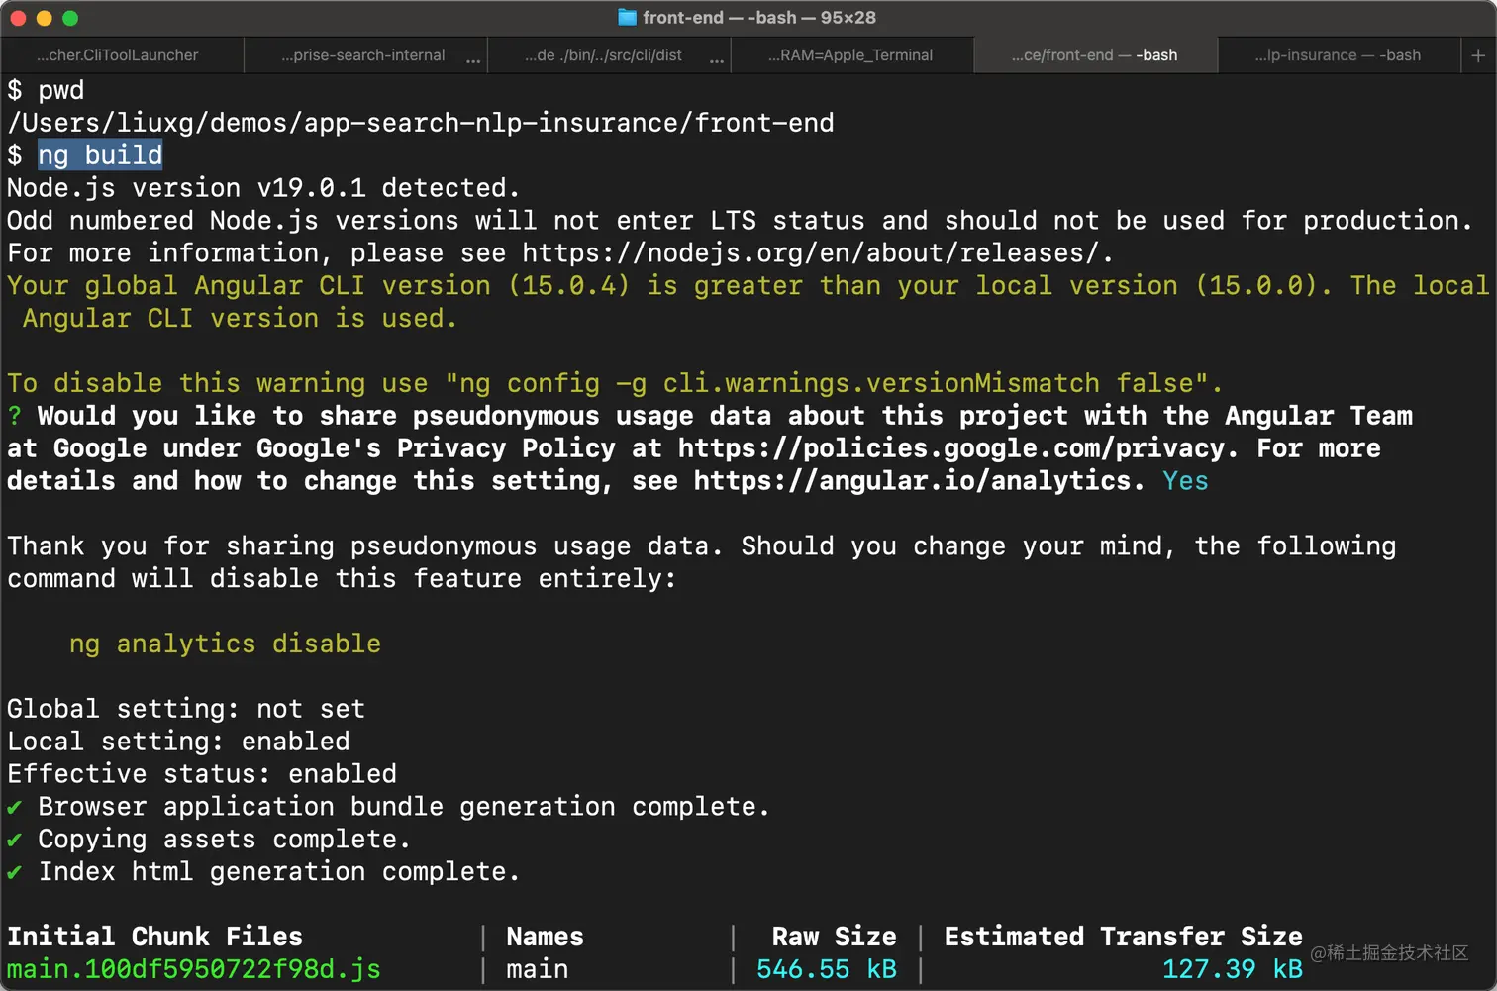The width and height of the screenshot is (1497, 991).
Task: Click the 546.55 kB raw size value
Action: coord(827,969)
